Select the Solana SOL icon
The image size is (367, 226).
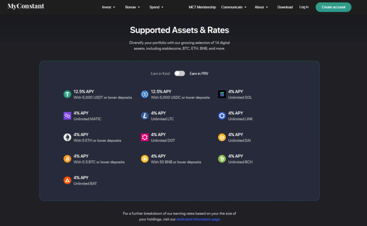click(x=222, y=94)
